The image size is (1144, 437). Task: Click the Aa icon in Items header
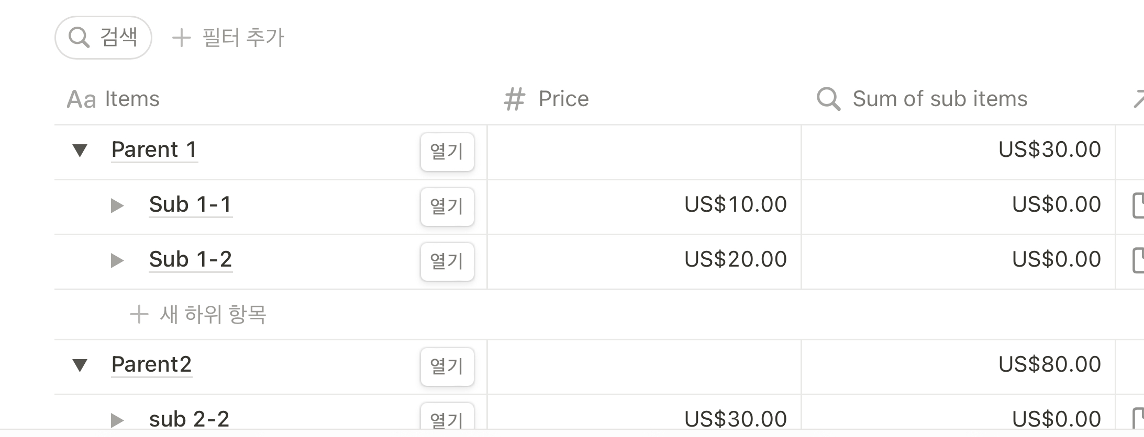pyautogui.click(x=82, y=99)
